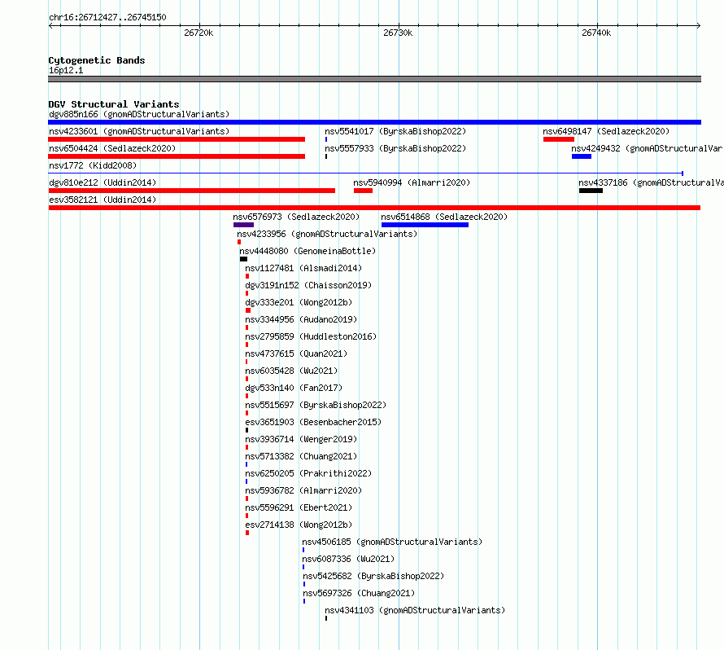Image resolution: width=724 pixels, height=650 pixels.
Task: Click black bar under nsv4448080
Action: click(243, 259)
